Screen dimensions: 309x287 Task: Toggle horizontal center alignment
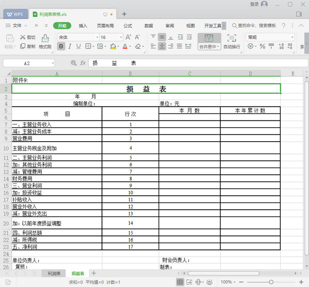point(162,46)
